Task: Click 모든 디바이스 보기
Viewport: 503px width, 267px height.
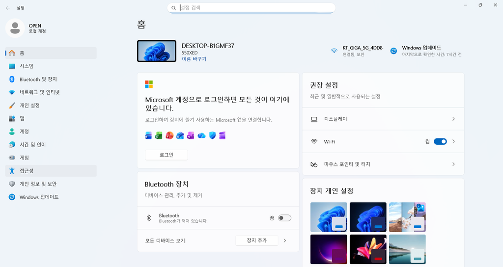Action: 165,240
